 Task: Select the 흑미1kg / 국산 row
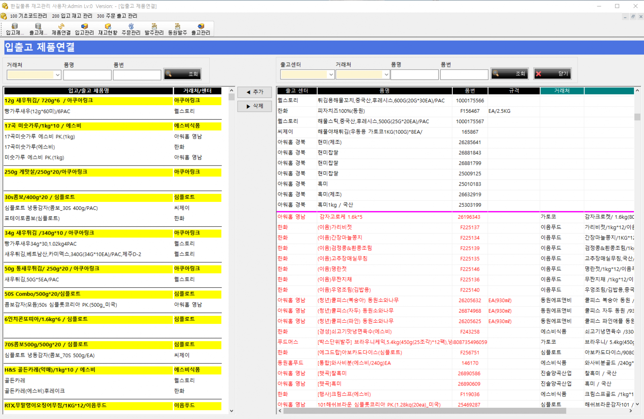point(455,205)
